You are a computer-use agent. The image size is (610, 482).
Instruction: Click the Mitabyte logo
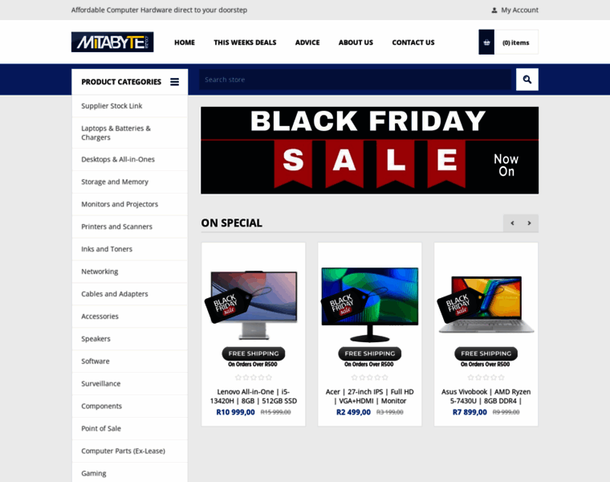(112, 42)
